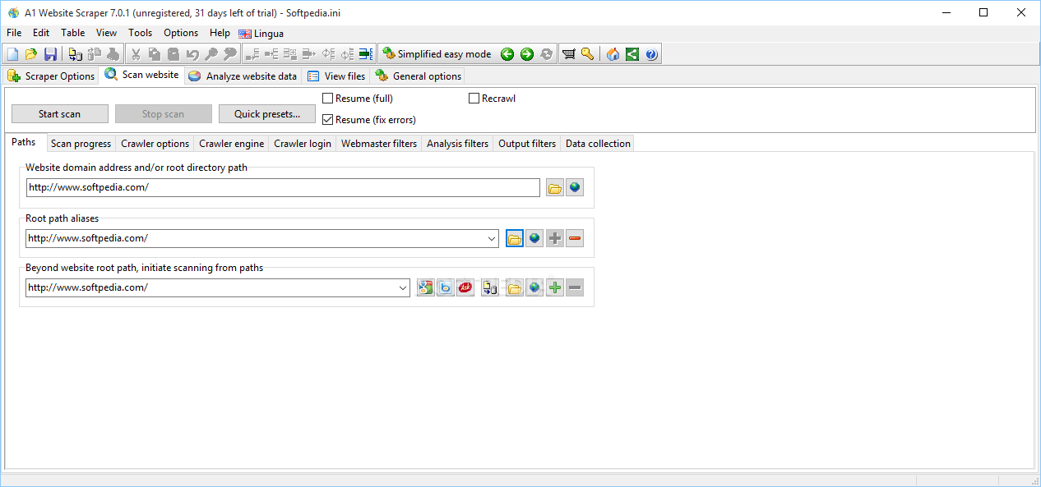Image resolution: width=1041 pixels, height=487 pixels.
Task: Click globe icon in Root path aliases row
Action: 534,238
